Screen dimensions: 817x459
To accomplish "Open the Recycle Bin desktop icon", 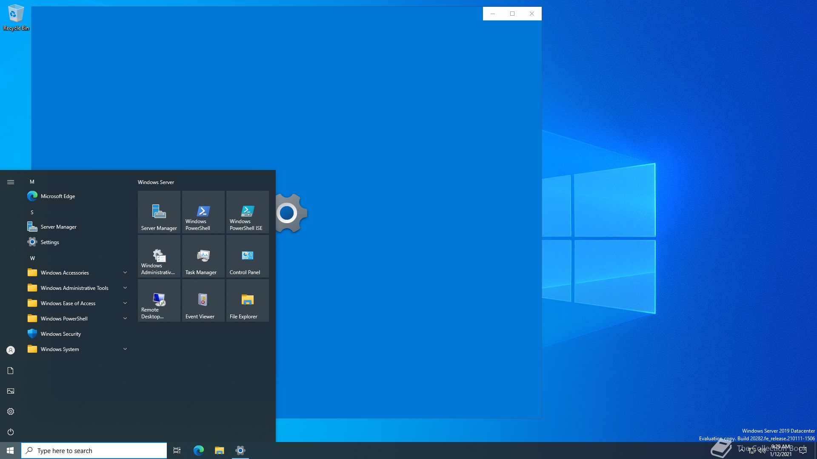I will click(16, 18).
